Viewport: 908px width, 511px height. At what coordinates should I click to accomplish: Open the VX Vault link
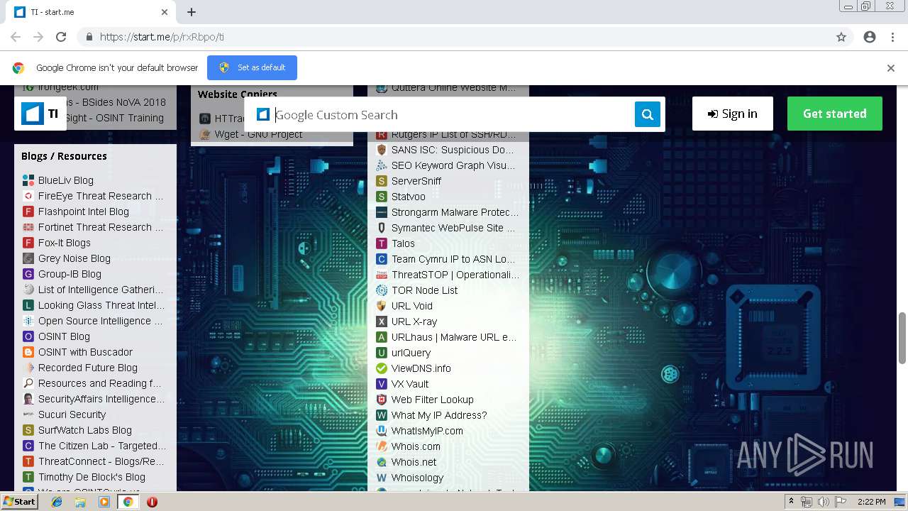(410, 384)
